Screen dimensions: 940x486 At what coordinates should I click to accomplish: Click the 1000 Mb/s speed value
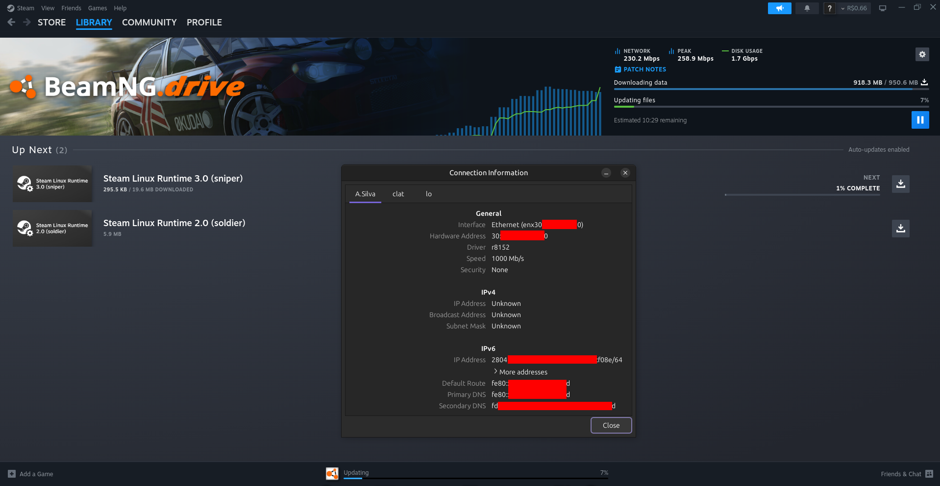[508, 259]
